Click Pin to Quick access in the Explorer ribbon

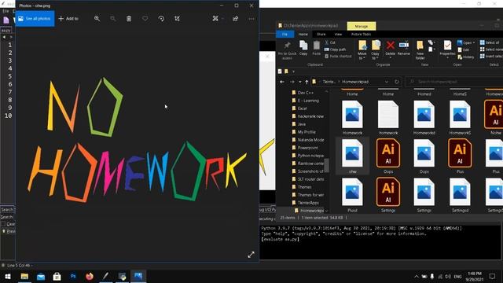click(x=287, y=50)
